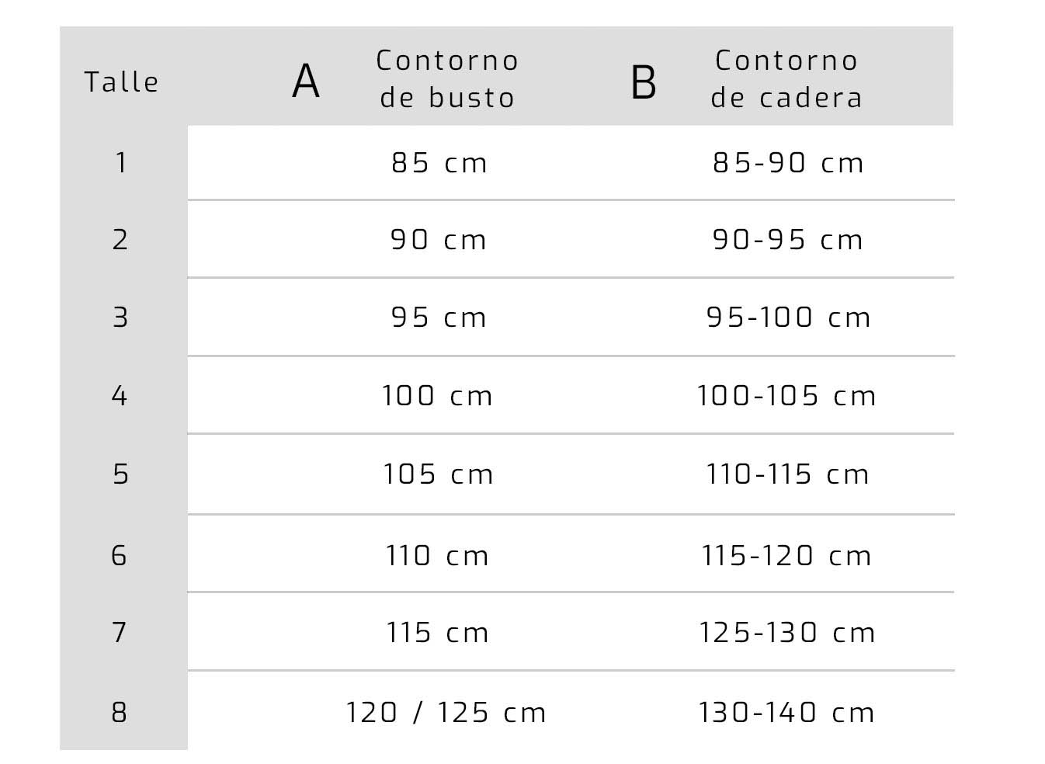Image resolution: width=1045 pixels, height=764 pixels.
Task: Click the Contorno de cadera header
Action: [786, 78]
